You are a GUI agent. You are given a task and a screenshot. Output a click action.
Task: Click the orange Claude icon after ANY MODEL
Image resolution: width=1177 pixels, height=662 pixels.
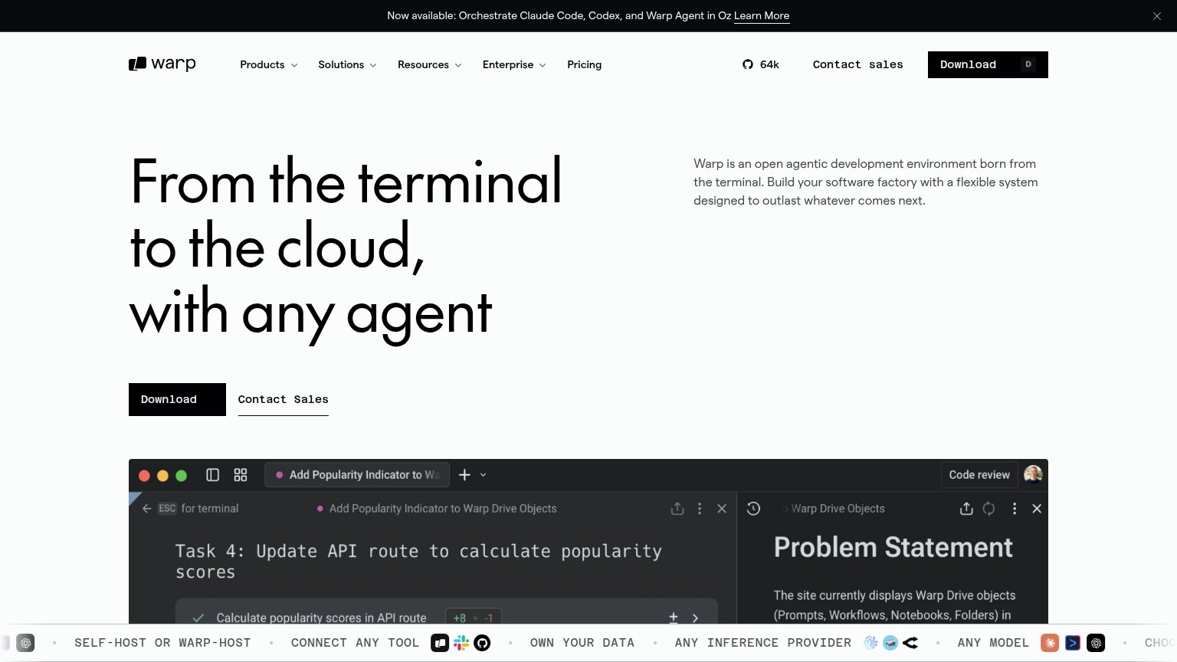(x=1050, y=643)
